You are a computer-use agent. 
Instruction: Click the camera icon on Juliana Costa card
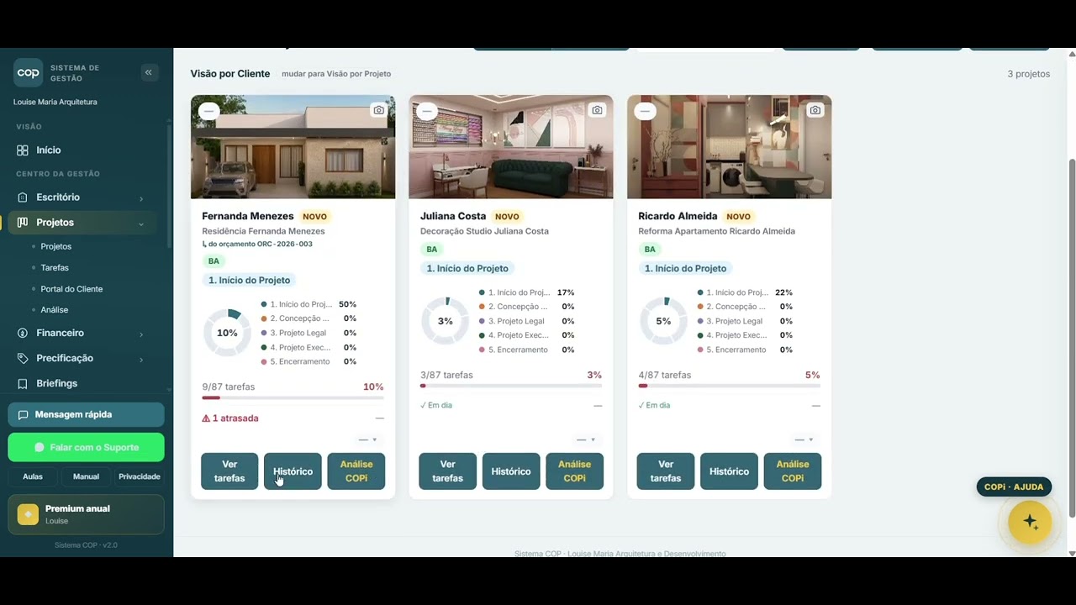(597, 110)
